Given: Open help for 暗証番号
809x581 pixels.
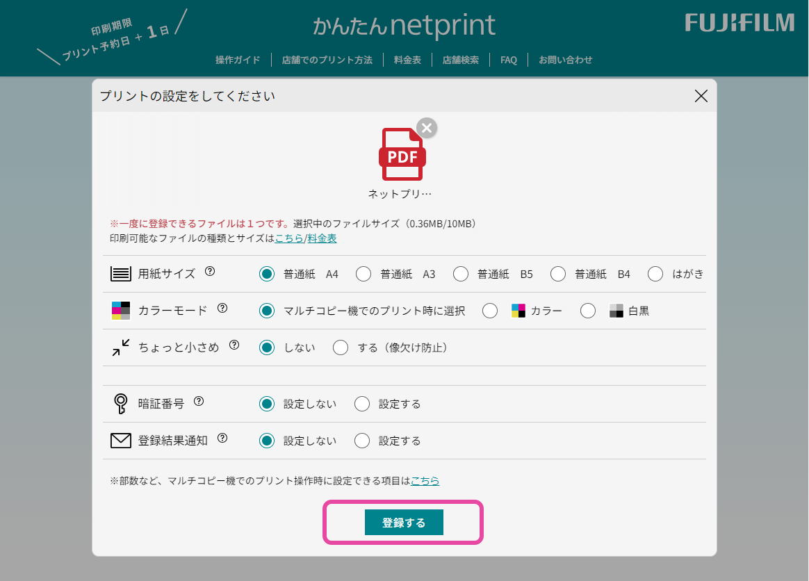Looking at the screenshot, I should [x=199, y=402].
